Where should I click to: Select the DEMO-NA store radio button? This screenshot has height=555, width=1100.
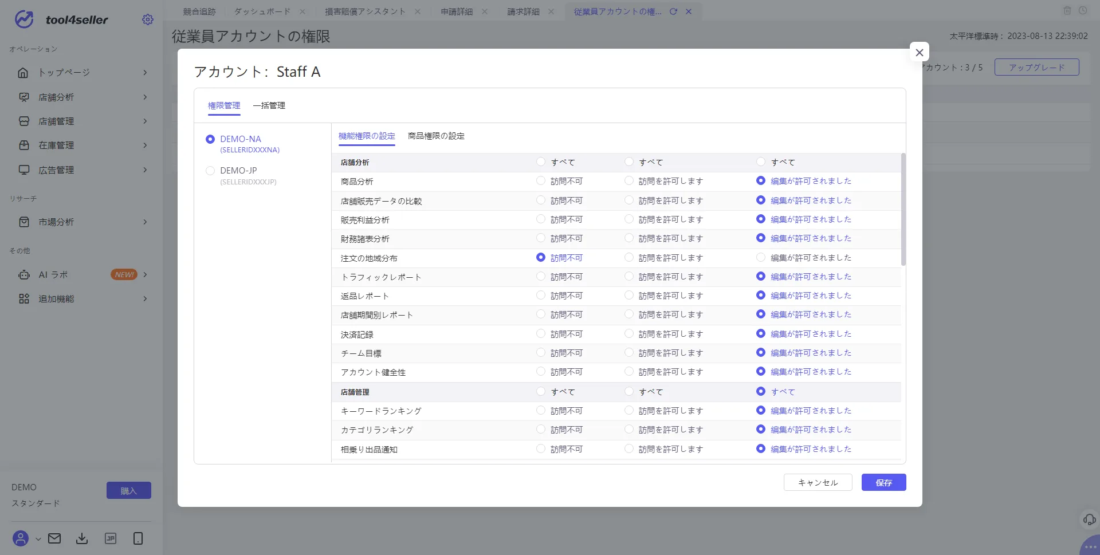coord(210,139)
